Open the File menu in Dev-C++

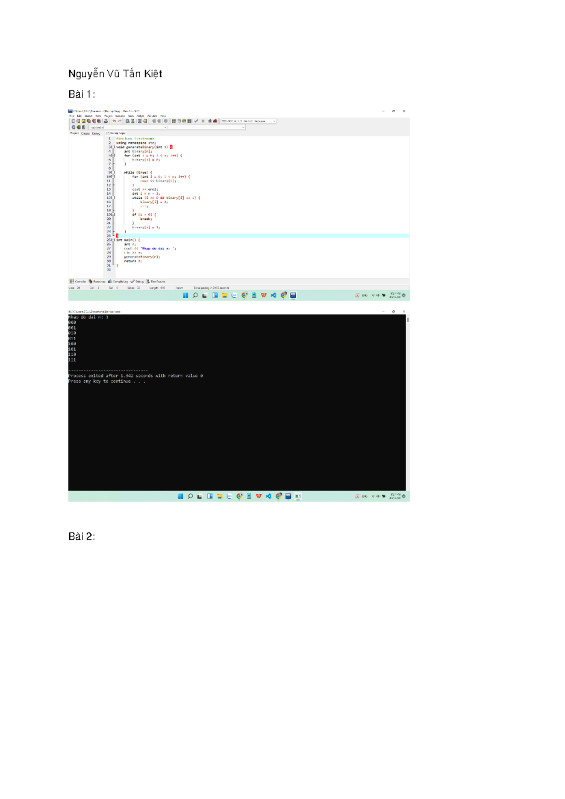click(x=72, y=116)
